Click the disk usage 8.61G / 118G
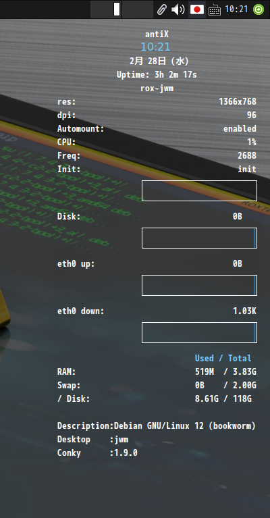The height and width of the screenshot is (518, 270). 223,399
